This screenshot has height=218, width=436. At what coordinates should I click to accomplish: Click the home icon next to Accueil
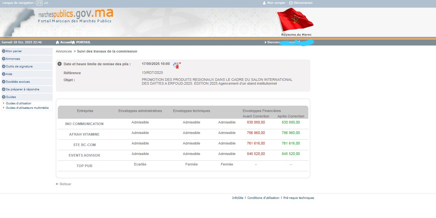click(57, 42)
